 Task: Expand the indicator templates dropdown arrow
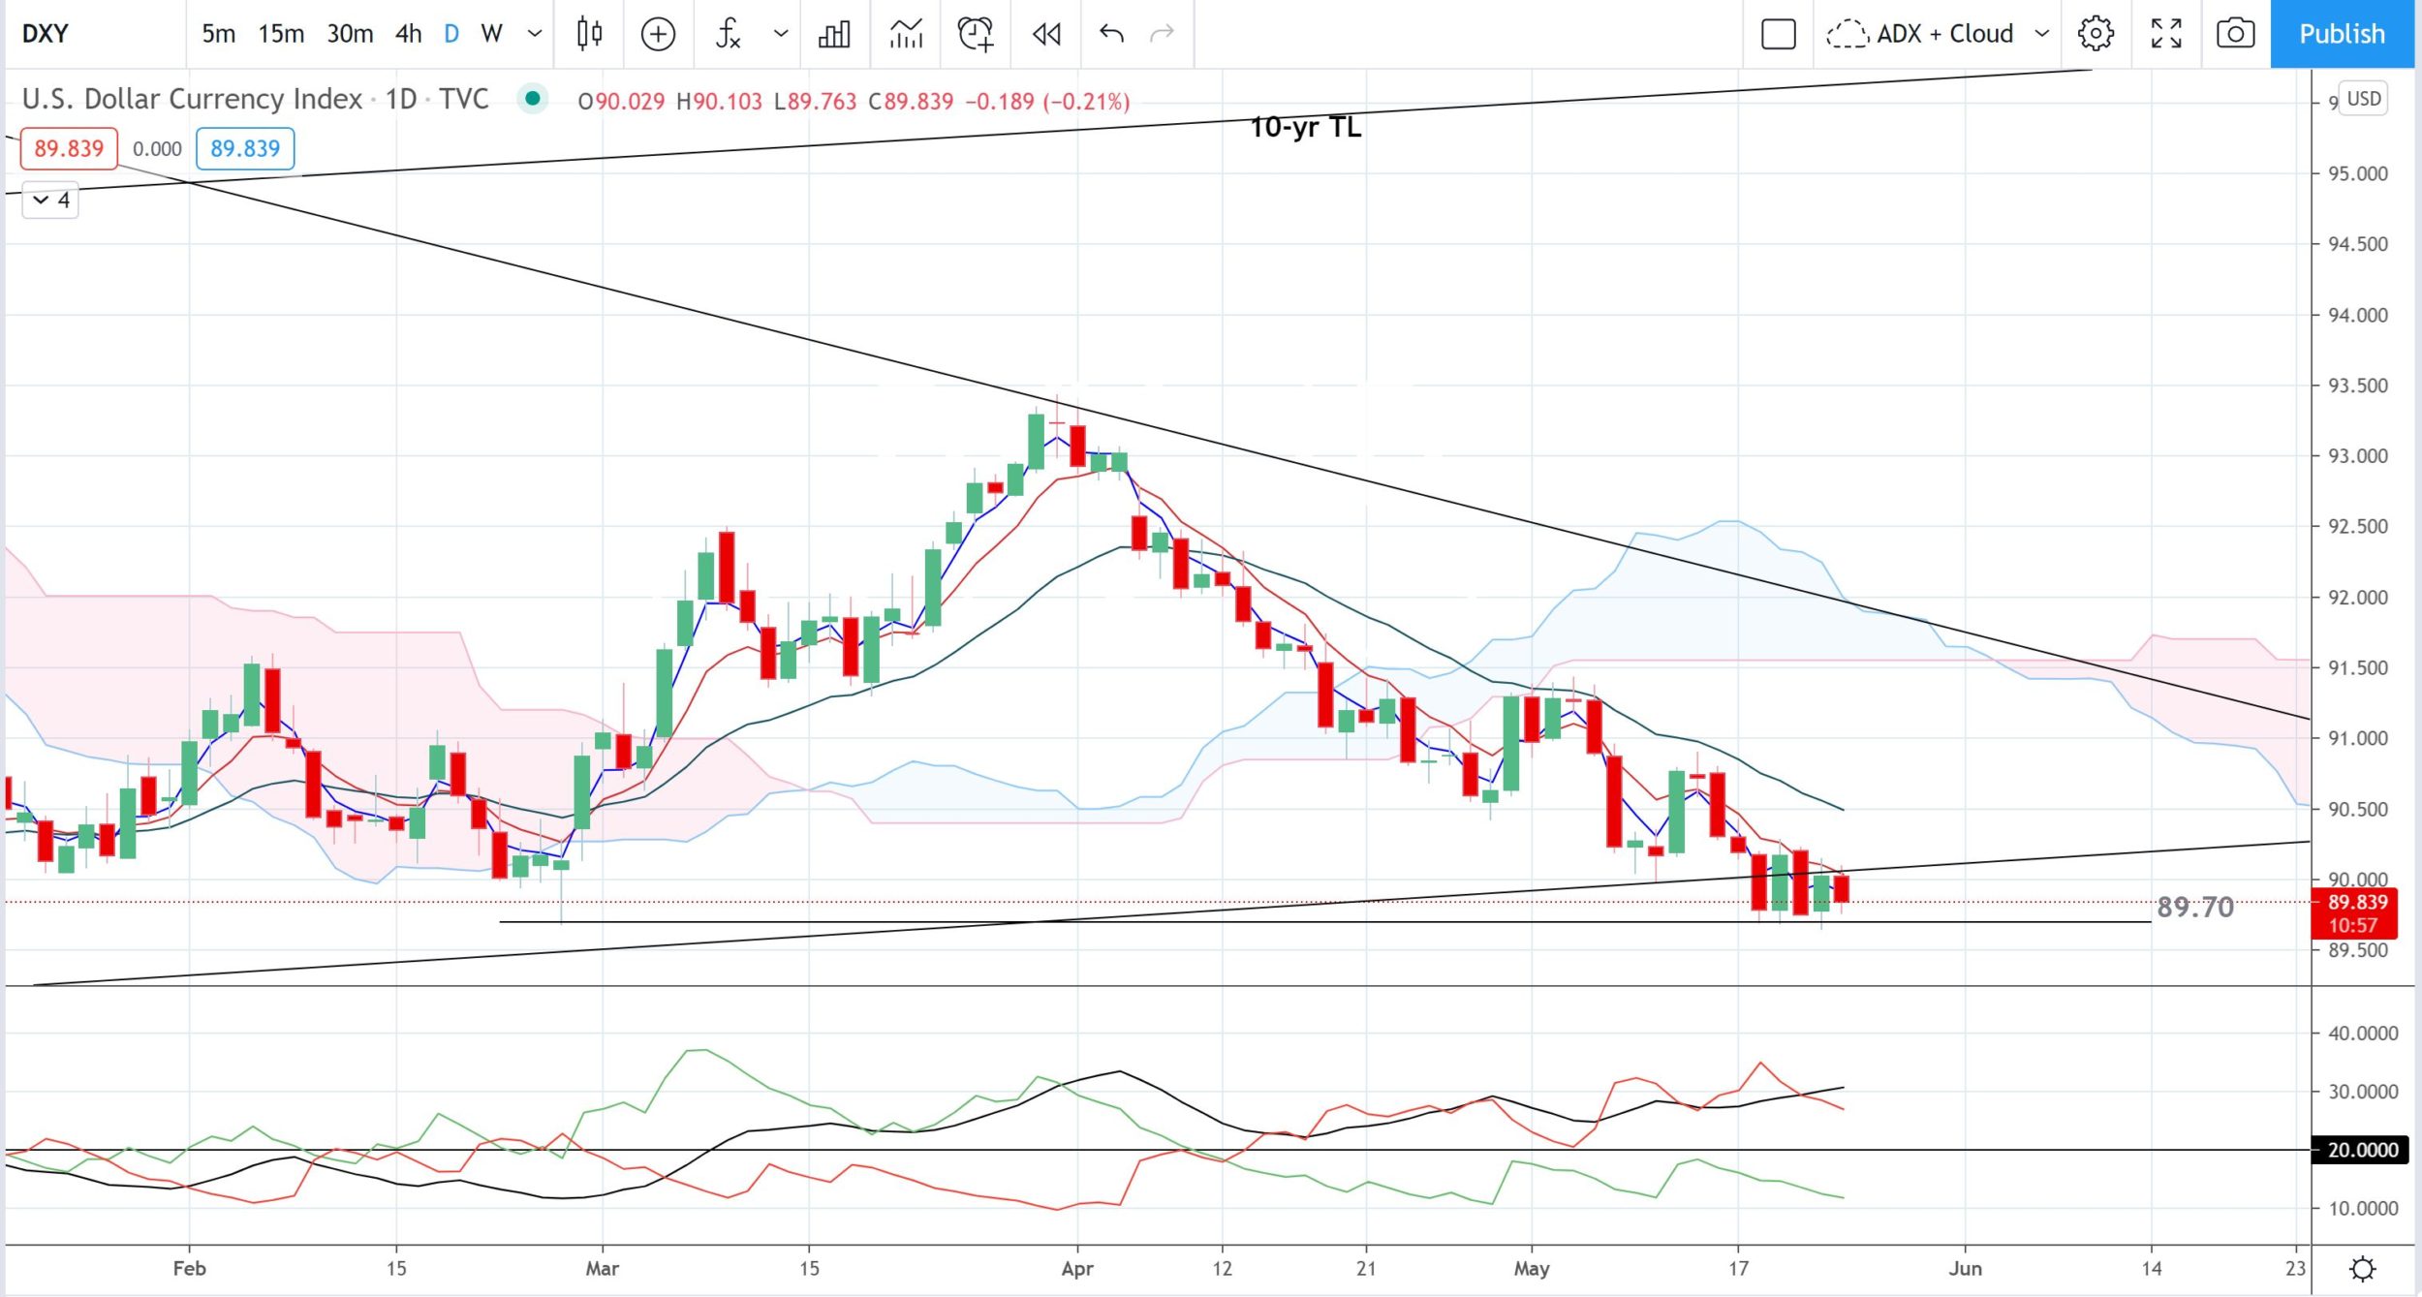[x=781, y=34]
